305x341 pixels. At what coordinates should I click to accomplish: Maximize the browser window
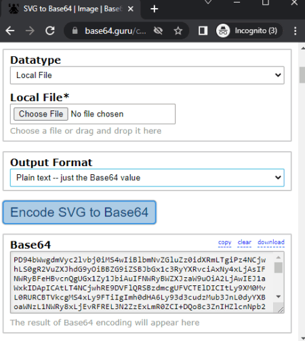266,3
